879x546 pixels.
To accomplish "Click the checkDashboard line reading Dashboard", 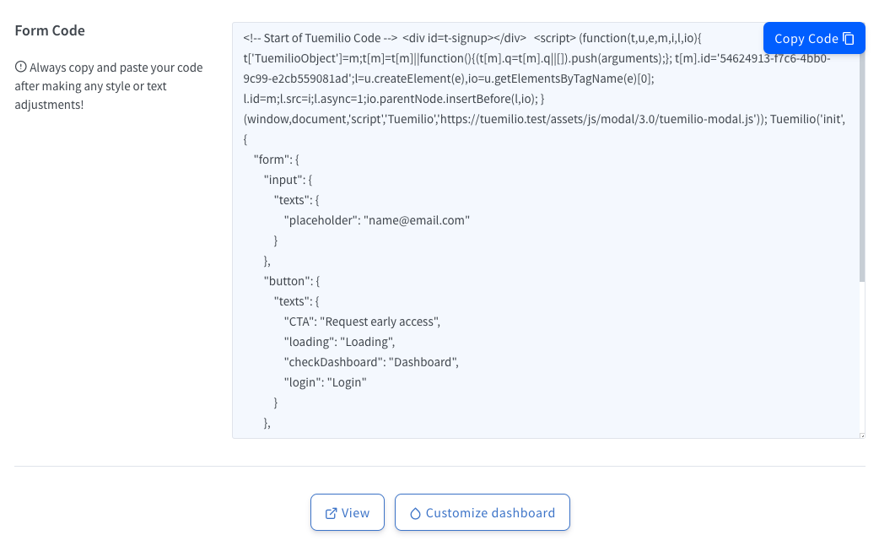I will (371, 362).
